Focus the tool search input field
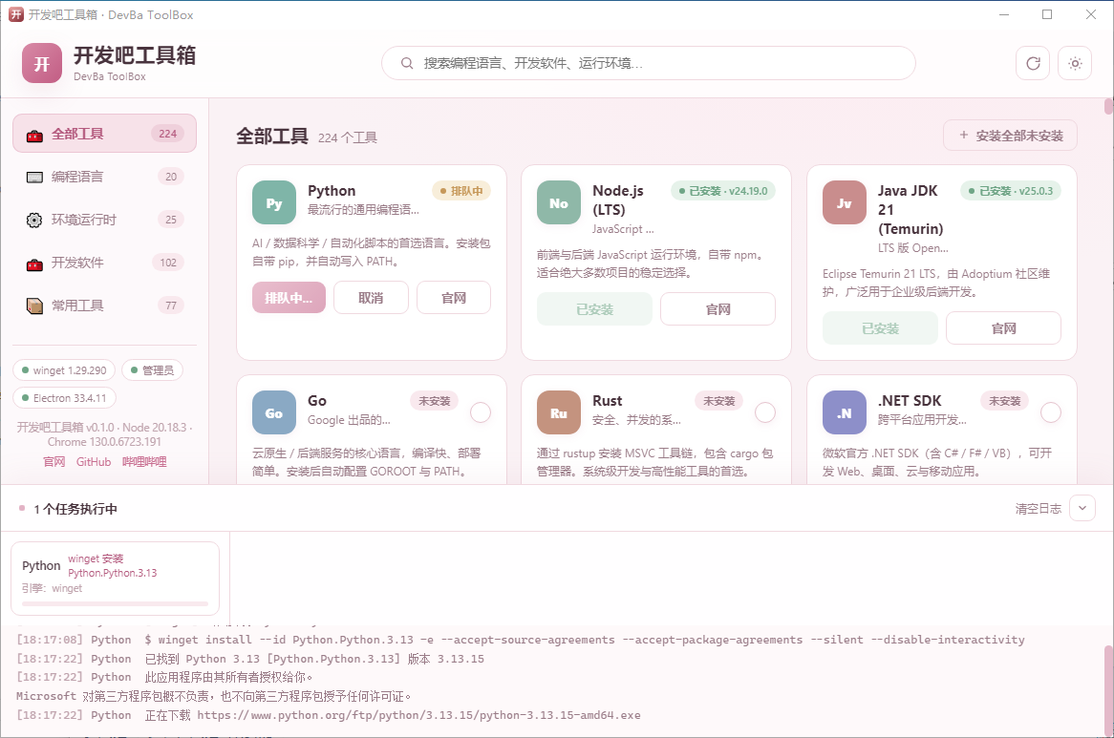Screen dimensions: 1114x738 point(648,63)
